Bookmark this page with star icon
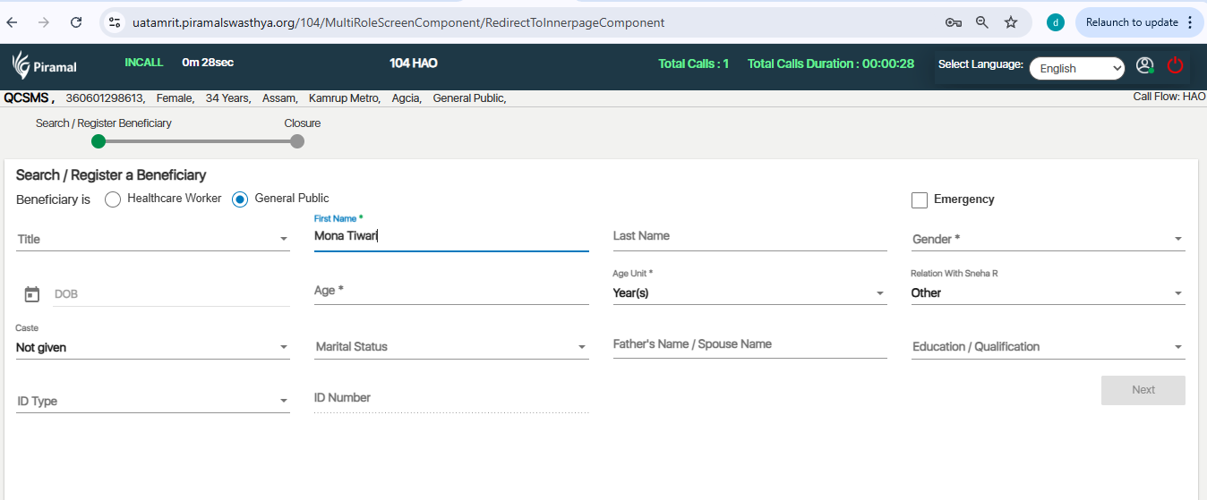Screen dimensions: 1207x500 (1011, 22)
